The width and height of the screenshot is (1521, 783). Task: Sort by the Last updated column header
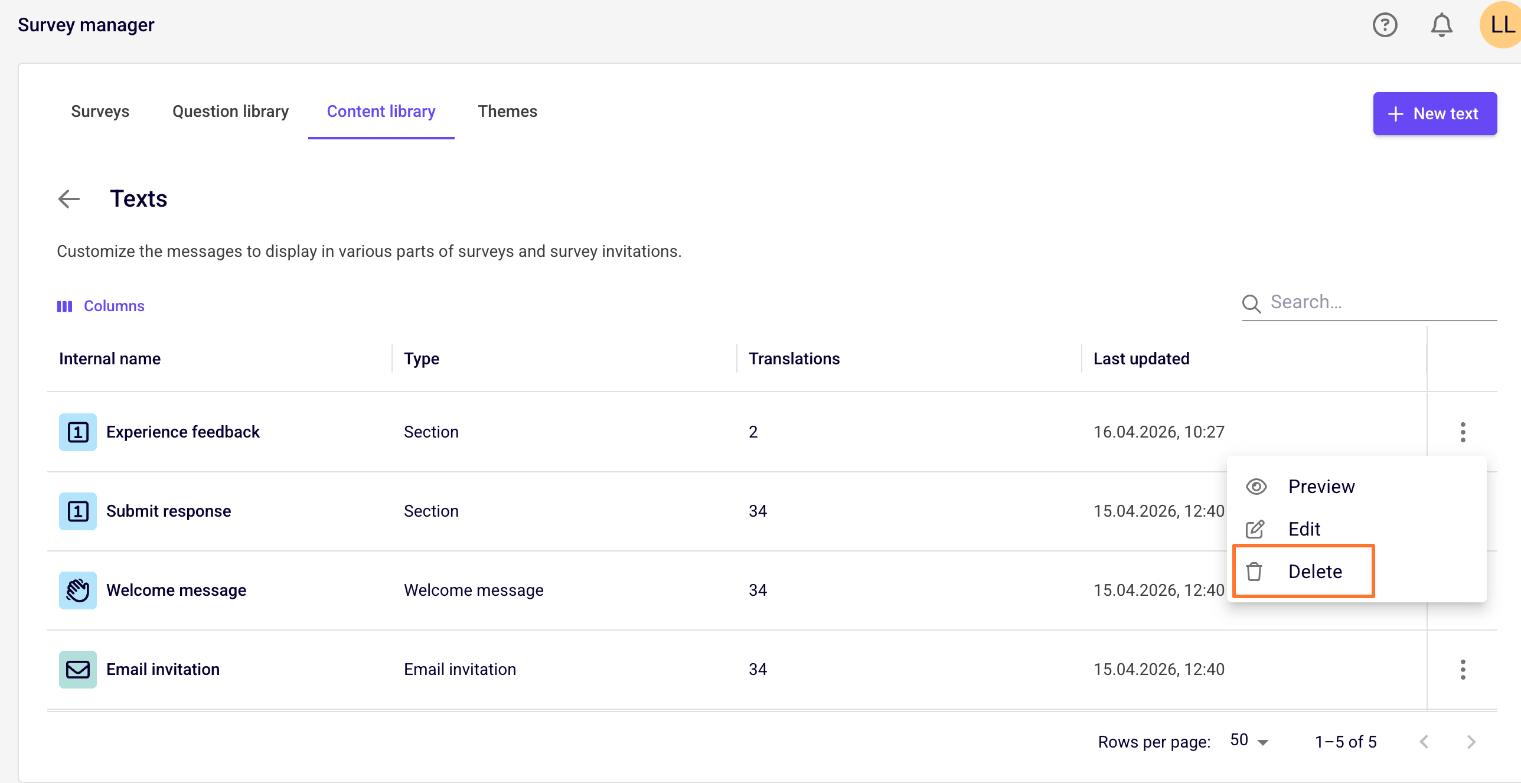pyautogui.click(x=1141, y=358)
